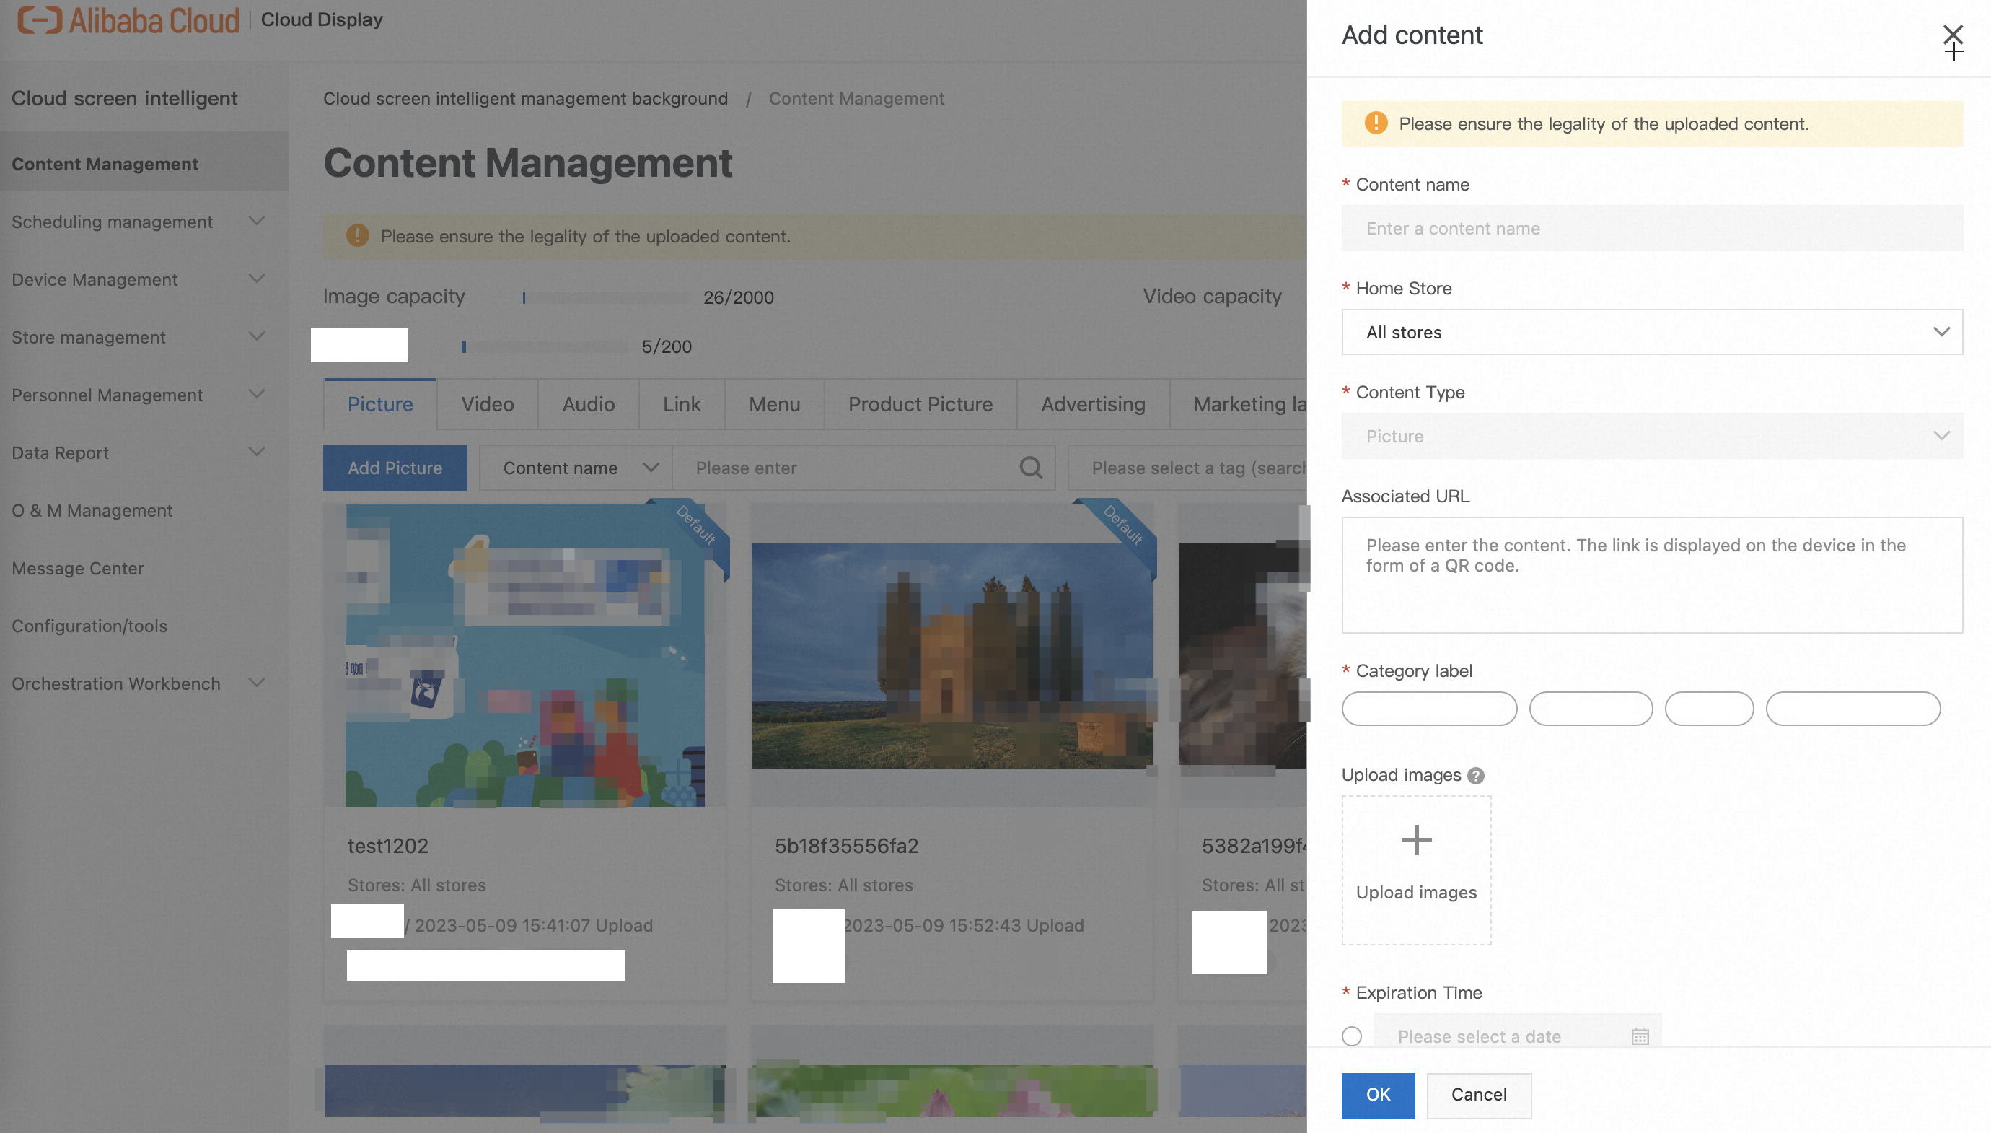Open the 5b18f35556fa2 picture thumbnail
This screenshot has height=1133, width=1991.
pos(952,655)
